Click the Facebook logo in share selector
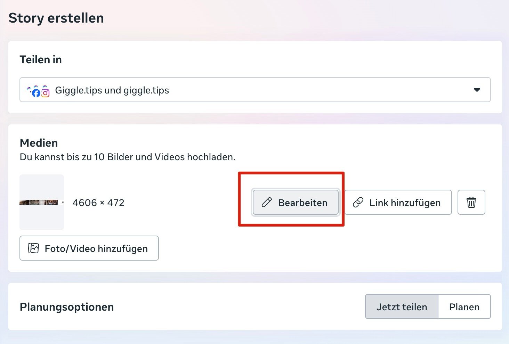This screenshot has height=344, width=509. [x=36, y=93]
